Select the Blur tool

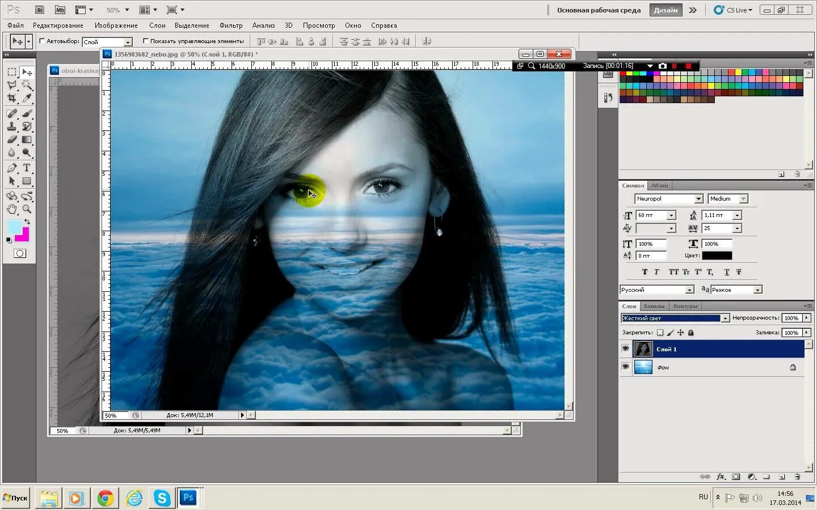tap(12, 152)
